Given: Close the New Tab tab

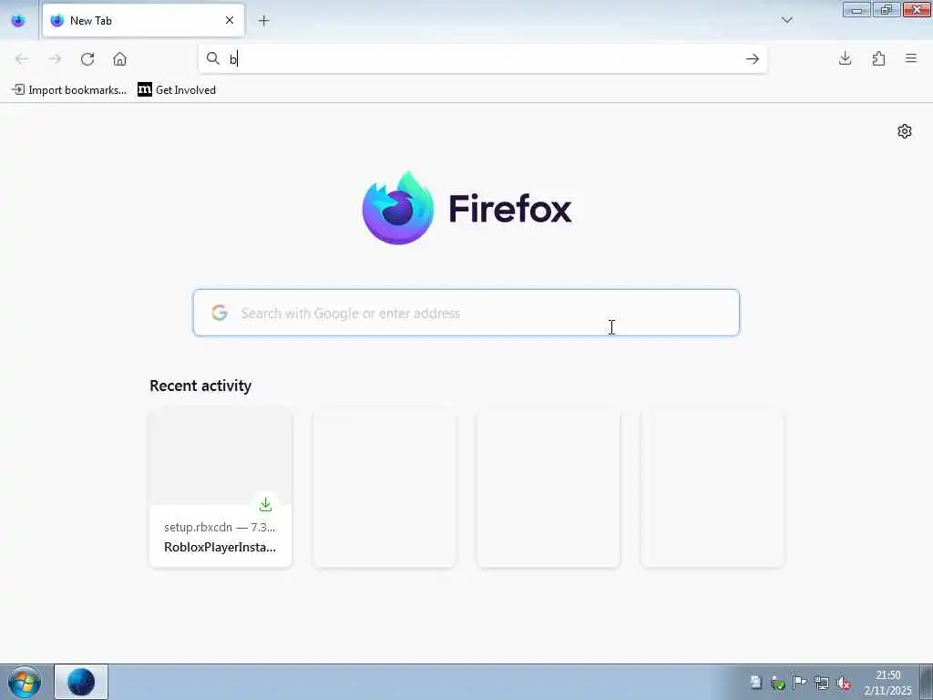Looking at the screenshot, I should pos(230,20).
